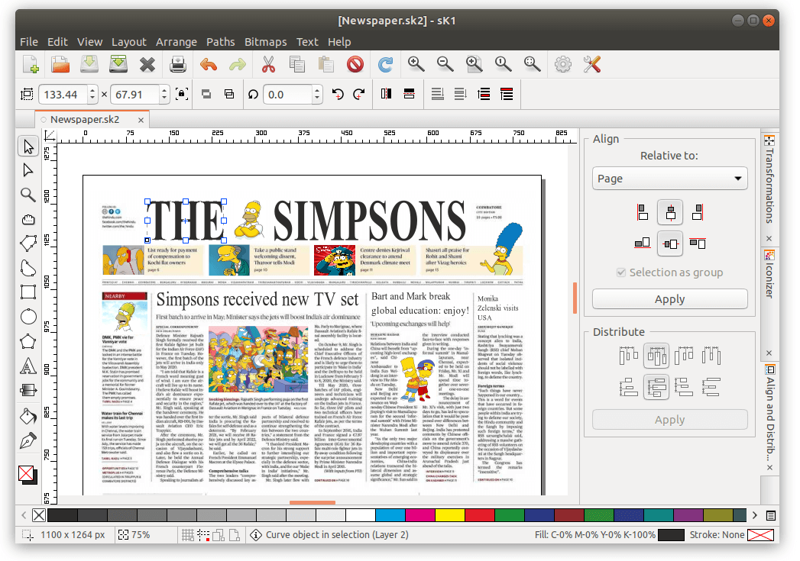
Task: Close document with the X toolbar icon
Action: [x=147, y=65]
